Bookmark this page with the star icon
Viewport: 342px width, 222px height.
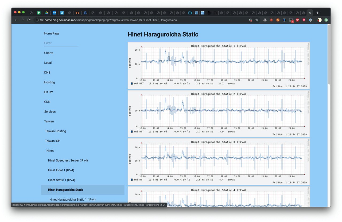point(257,20)
